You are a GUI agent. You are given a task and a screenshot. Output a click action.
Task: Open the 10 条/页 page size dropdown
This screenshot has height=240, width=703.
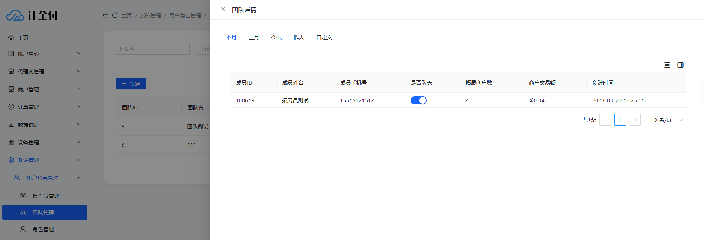coord(667,120)
